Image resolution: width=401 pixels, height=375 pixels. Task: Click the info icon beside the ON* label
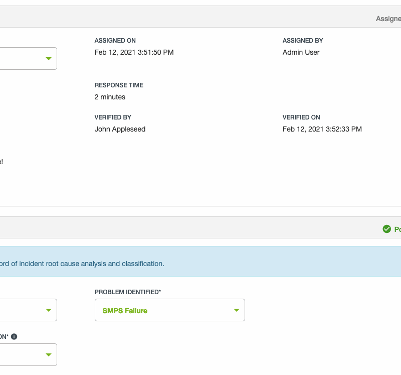(14, 336)
